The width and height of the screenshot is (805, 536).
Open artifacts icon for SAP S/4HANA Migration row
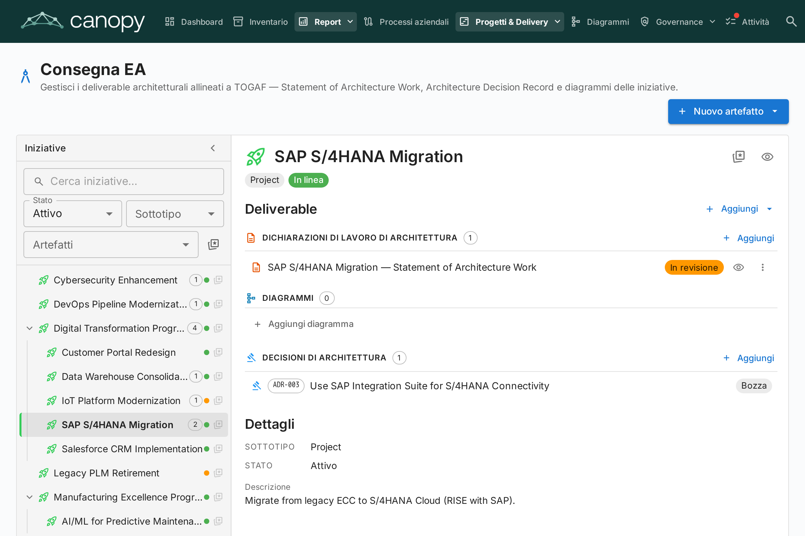(218, 424)
